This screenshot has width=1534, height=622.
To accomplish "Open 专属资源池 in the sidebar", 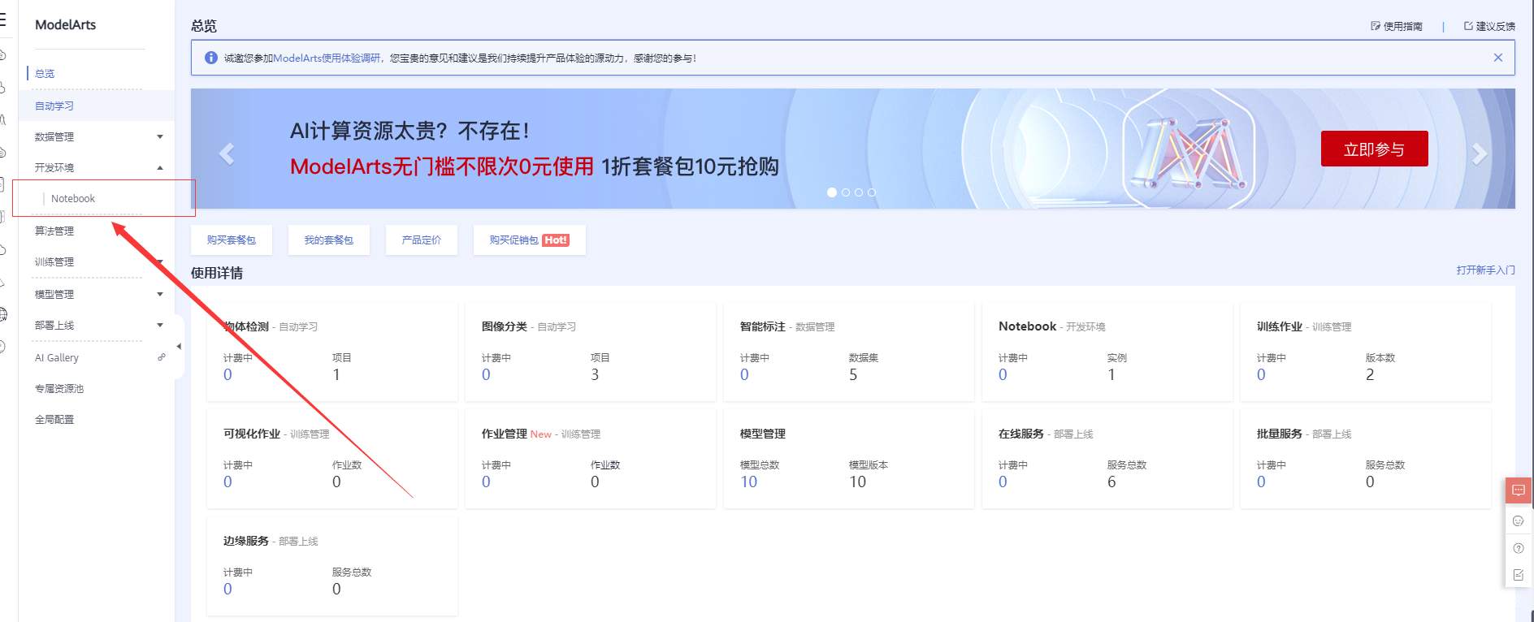I will pyautogui.click(x=59, y=388).
